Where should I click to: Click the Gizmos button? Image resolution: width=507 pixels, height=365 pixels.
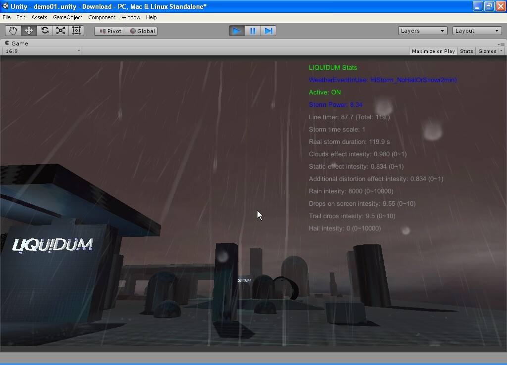click(488, 50)
